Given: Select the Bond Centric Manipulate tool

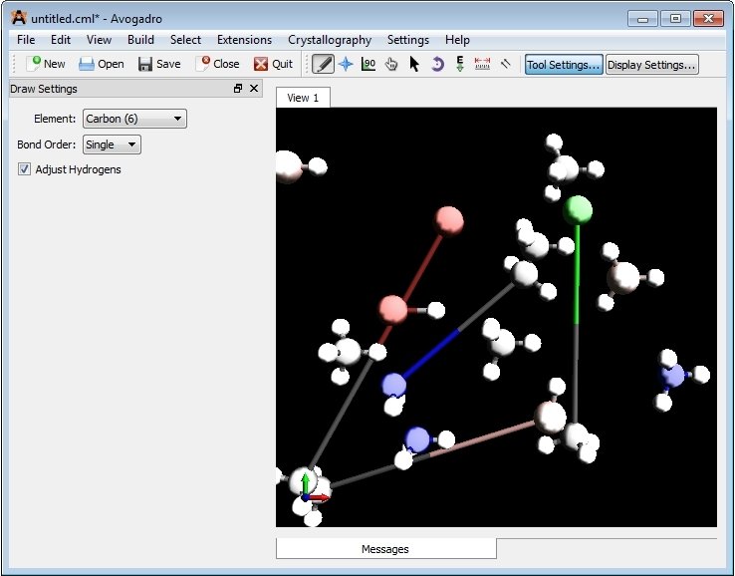Looking at the screenshot, I should [368, 64].
